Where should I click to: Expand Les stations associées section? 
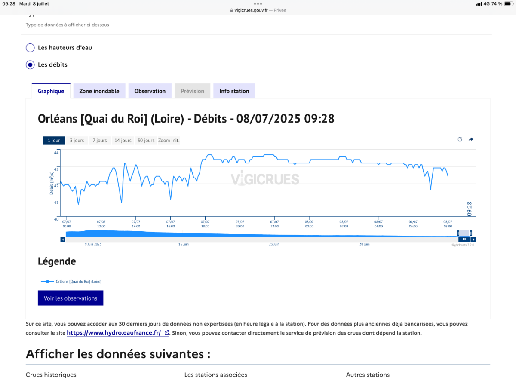[216, 375]
